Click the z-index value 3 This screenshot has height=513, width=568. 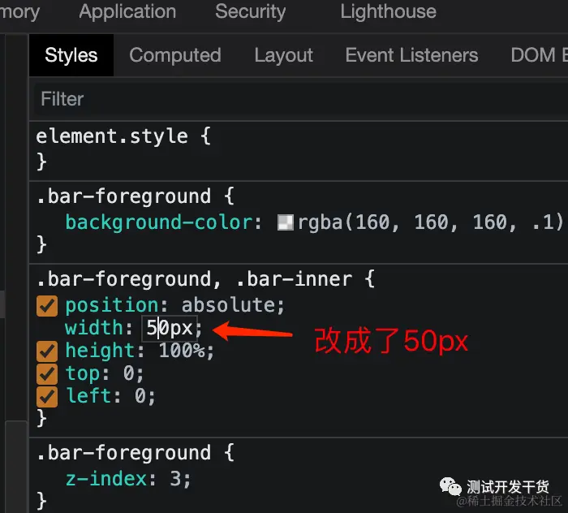(x=175, y=479)
